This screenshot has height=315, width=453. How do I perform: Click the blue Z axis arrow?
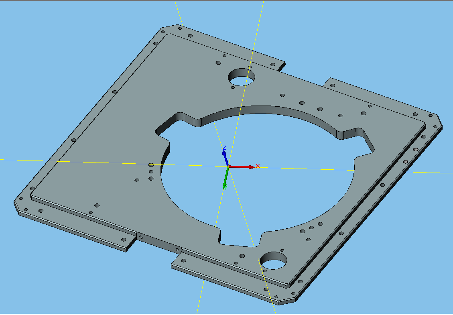[225, 158]
